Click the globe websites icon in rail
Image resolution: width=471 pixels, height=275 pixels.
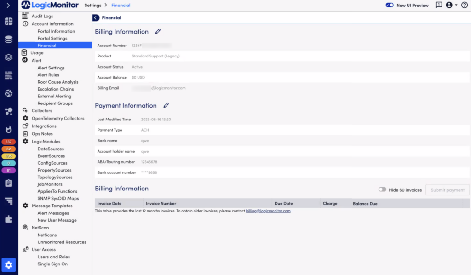tap(8, 93)
